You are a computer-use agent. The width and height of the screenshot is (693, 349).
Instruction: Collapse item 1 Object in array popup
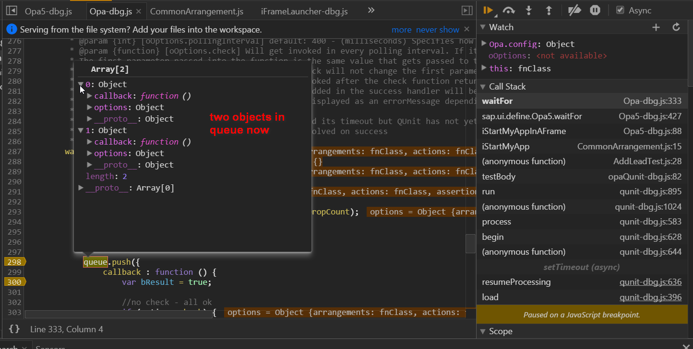(x=81, y=130)
